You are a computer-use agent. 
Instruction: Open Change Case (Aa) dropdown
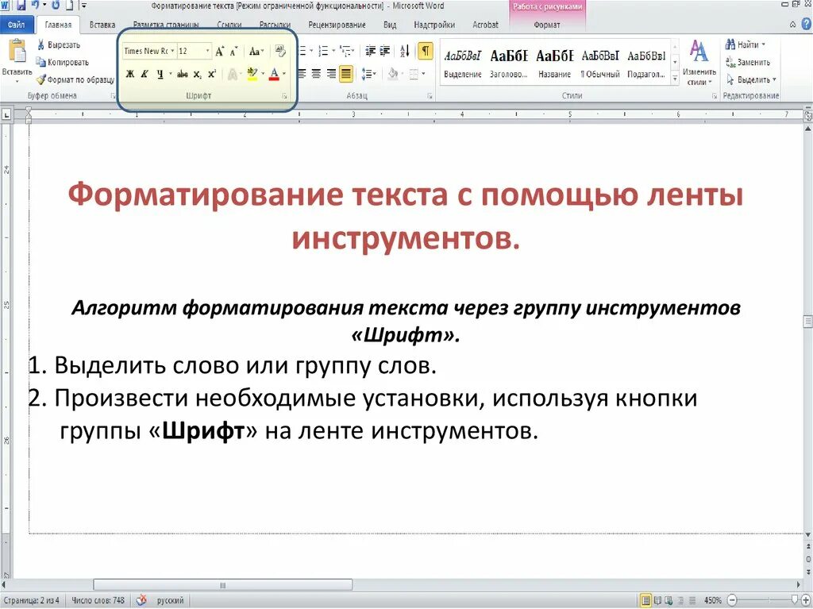click(x=256, y=51)
